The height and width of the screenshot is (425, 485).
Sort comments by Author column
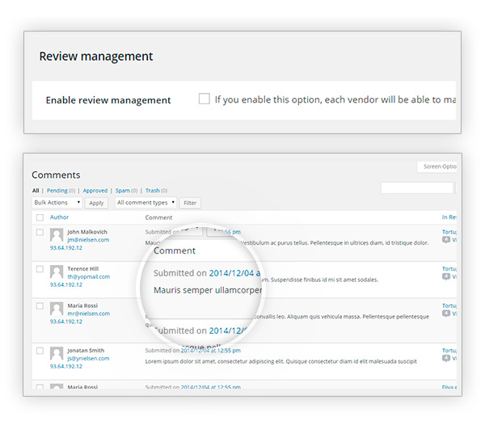pos(59,217)
